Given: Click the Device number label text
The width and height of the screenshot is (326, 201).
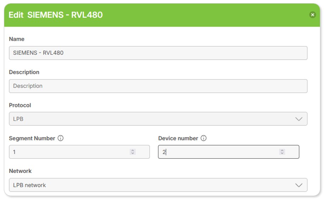Looking at the screenshot, I should click(x=178, y=138).
